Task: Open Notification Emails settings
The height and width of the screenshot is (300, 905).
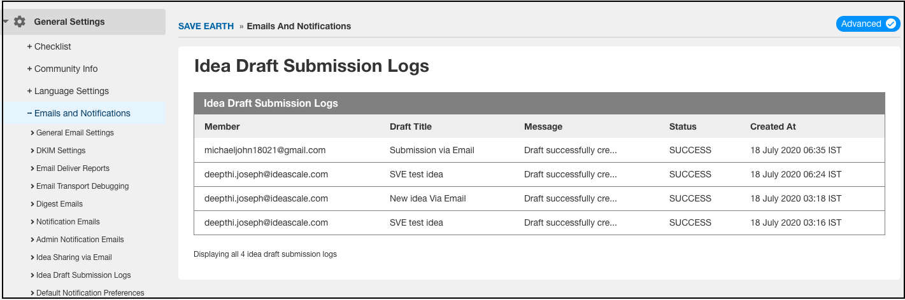Action: pyautogui.click(x=65, y=222)
